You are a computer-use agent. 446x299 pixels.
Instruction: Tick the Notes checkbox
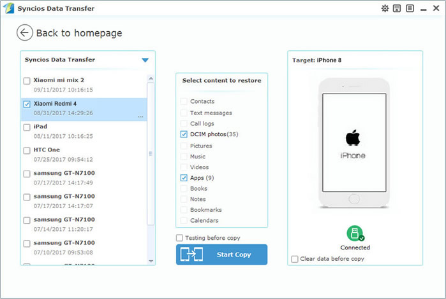click(x=184, y=199)
